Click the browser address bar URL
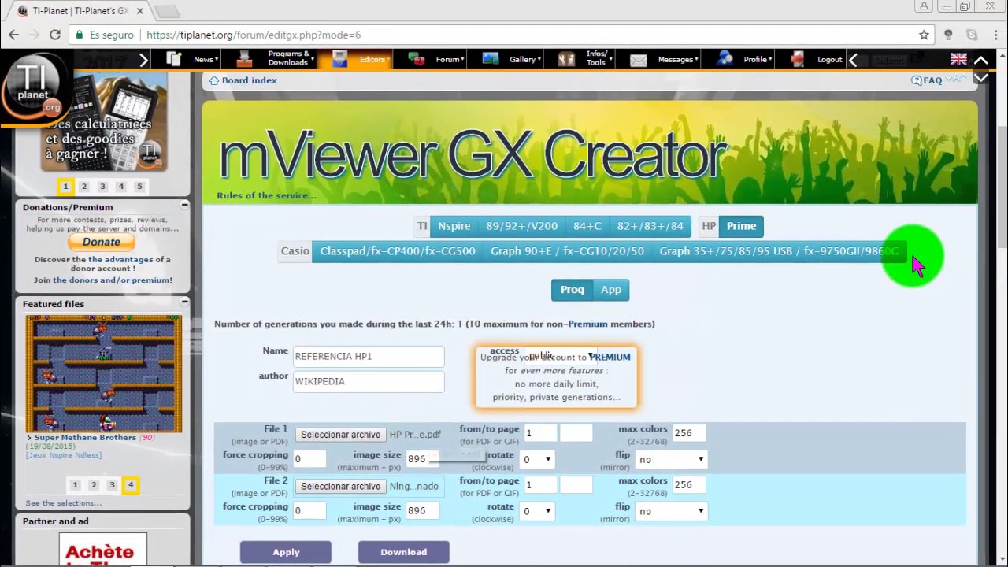Screen dimensions: 1008x567 point(254,35)
